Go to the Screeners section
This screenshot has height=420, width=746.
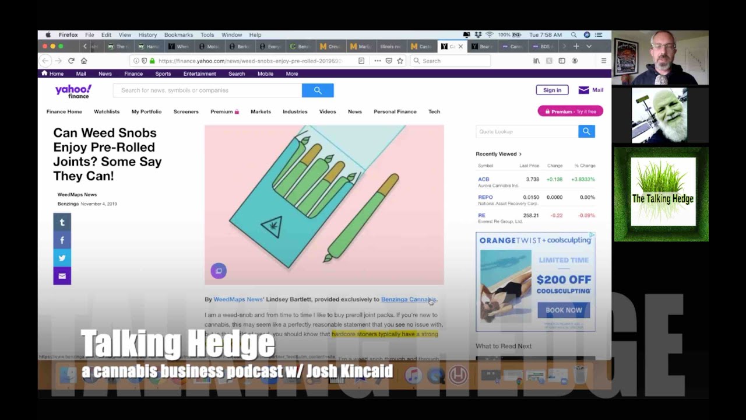click(x=186, y=111)
